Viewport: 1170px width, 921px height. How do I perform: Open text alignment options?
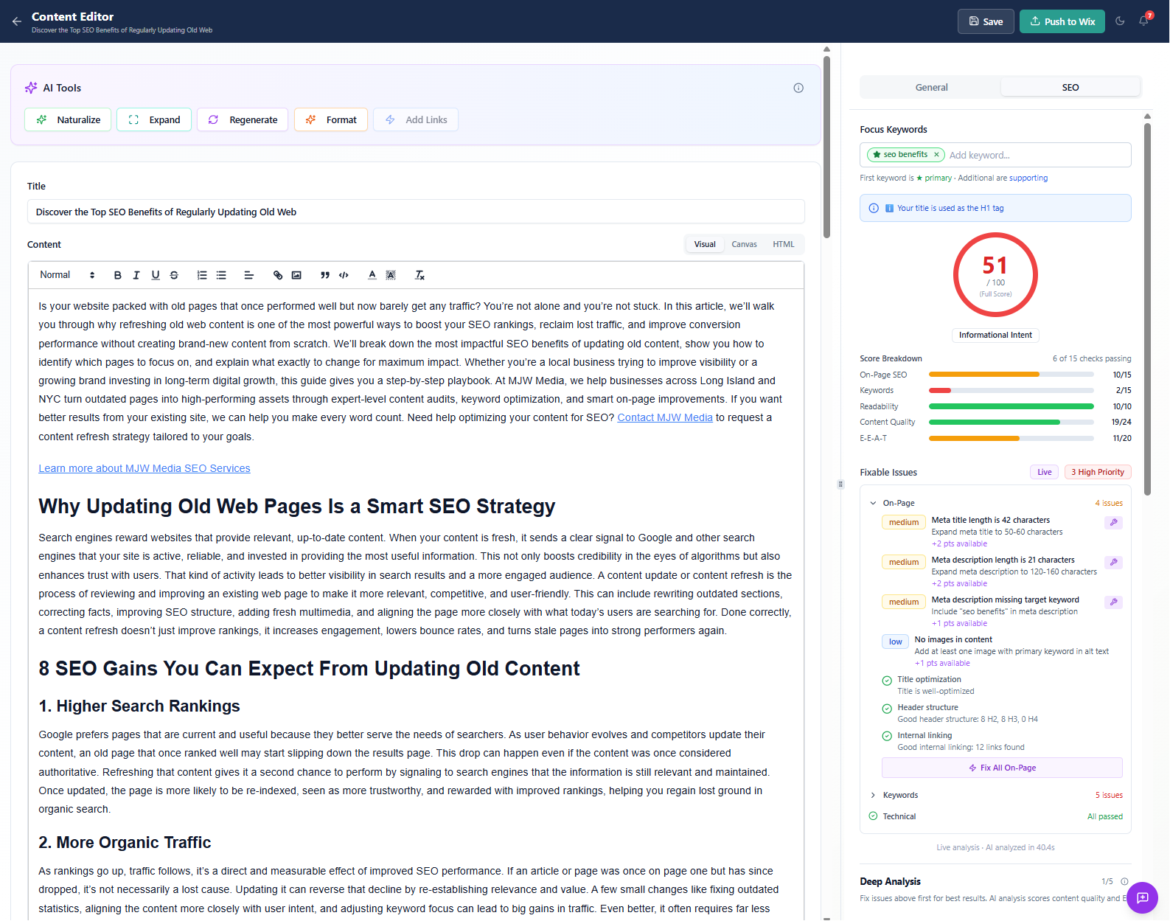(249, 275)
